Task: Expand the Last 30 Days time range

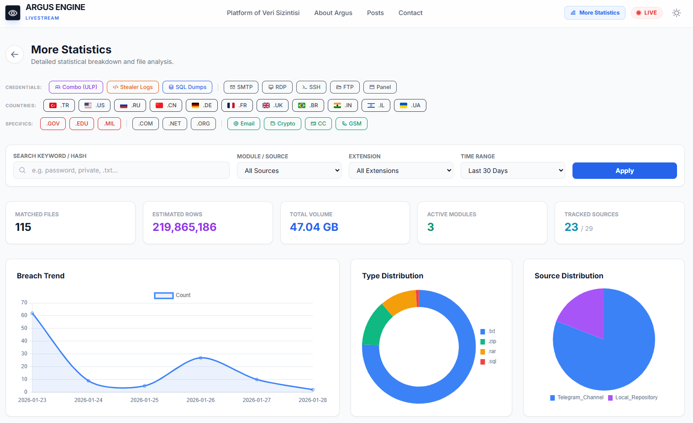Action: click(x=513, y=171)
